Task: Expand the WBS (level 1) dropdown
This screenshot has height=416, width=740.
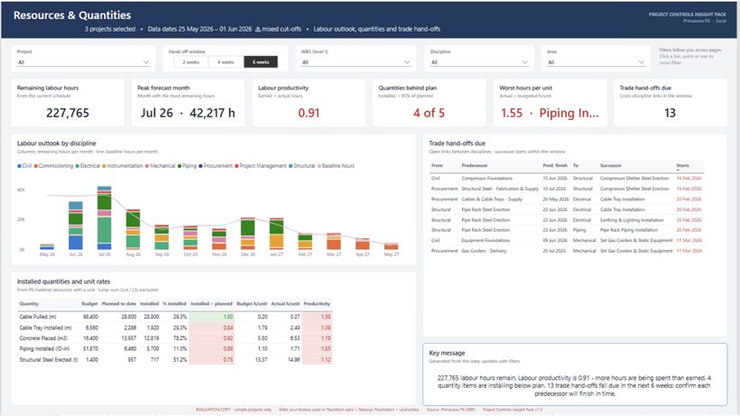Action: point(356,62)
